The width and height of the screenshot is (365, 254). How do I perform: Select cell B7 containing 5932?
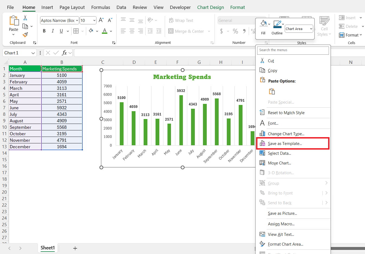click(62, 108)
